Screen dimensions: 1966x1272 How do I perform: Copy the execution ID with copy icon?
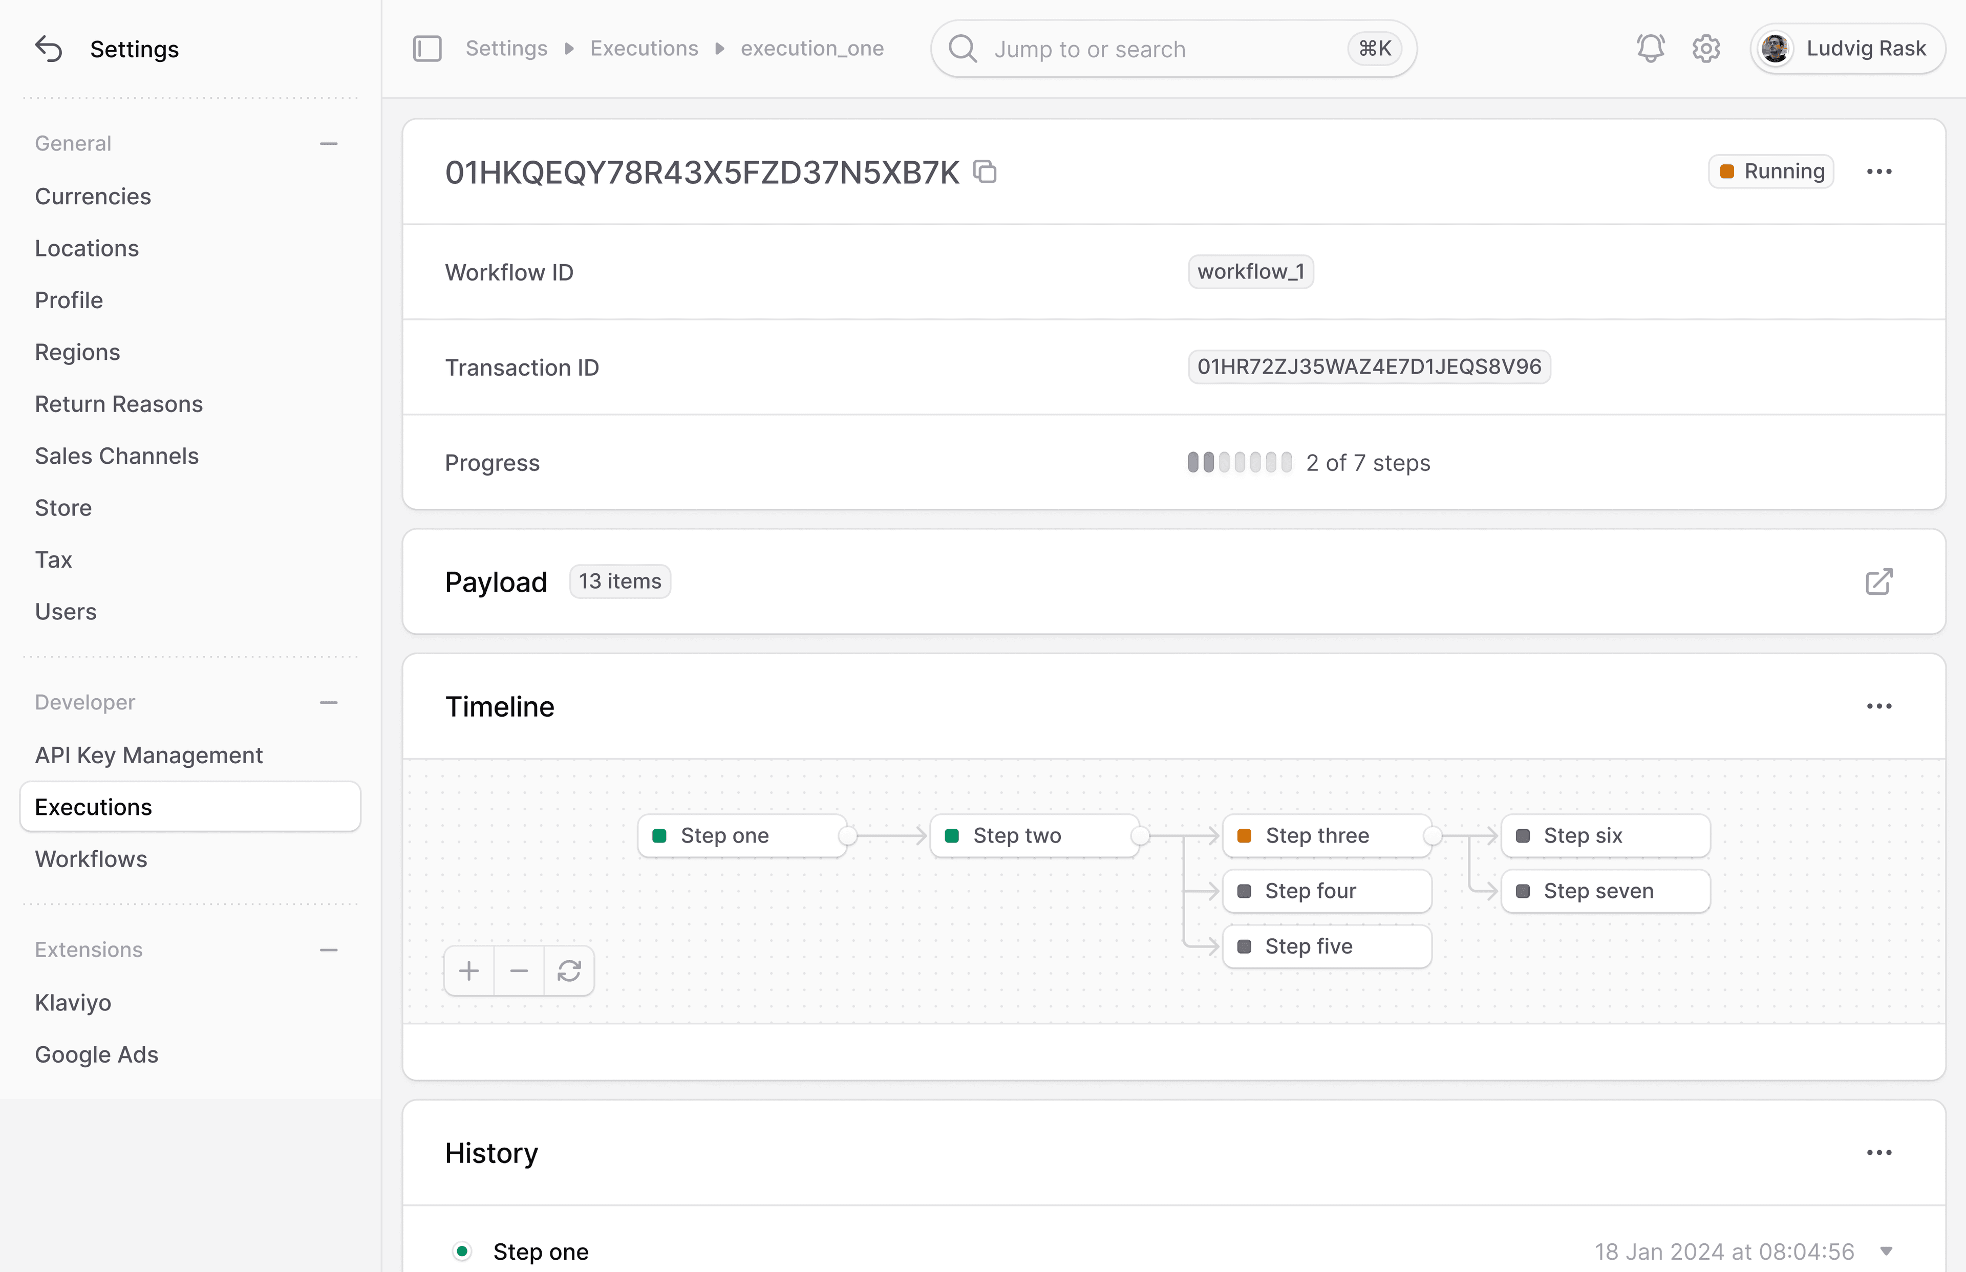tap(985, 172)
